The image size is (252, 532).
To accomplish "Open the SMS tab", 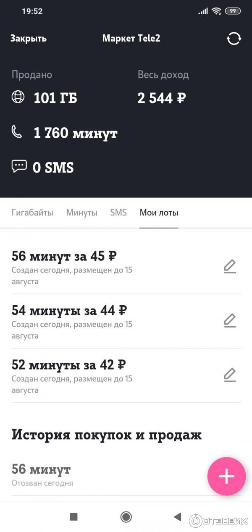I will tap(118, 212).
